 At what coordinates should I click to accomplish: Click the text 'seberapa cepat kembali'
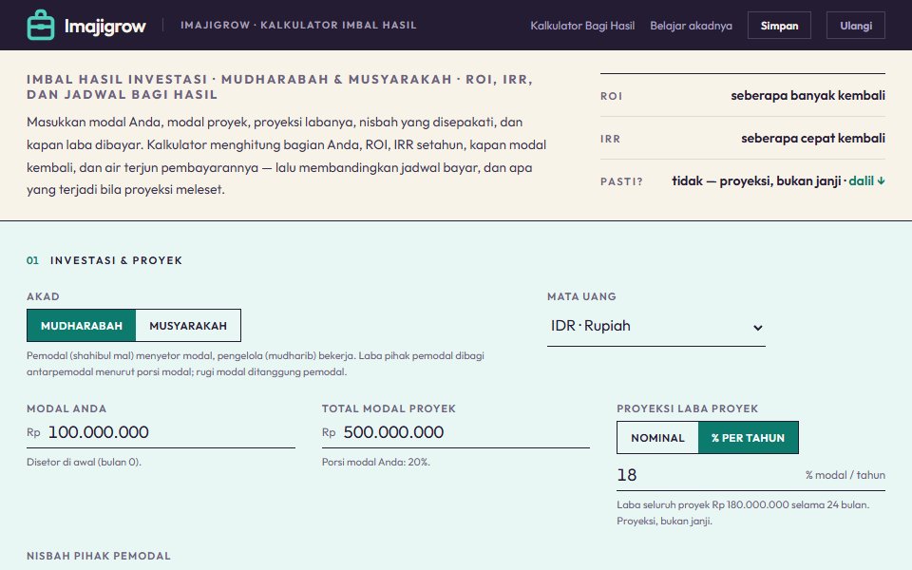point(813,139)
